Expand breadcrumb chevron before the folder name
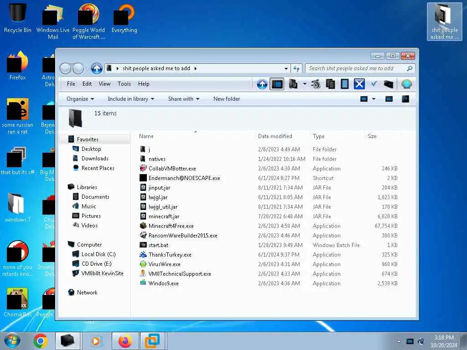Screen dimensions: 467x350 point(118,68)
